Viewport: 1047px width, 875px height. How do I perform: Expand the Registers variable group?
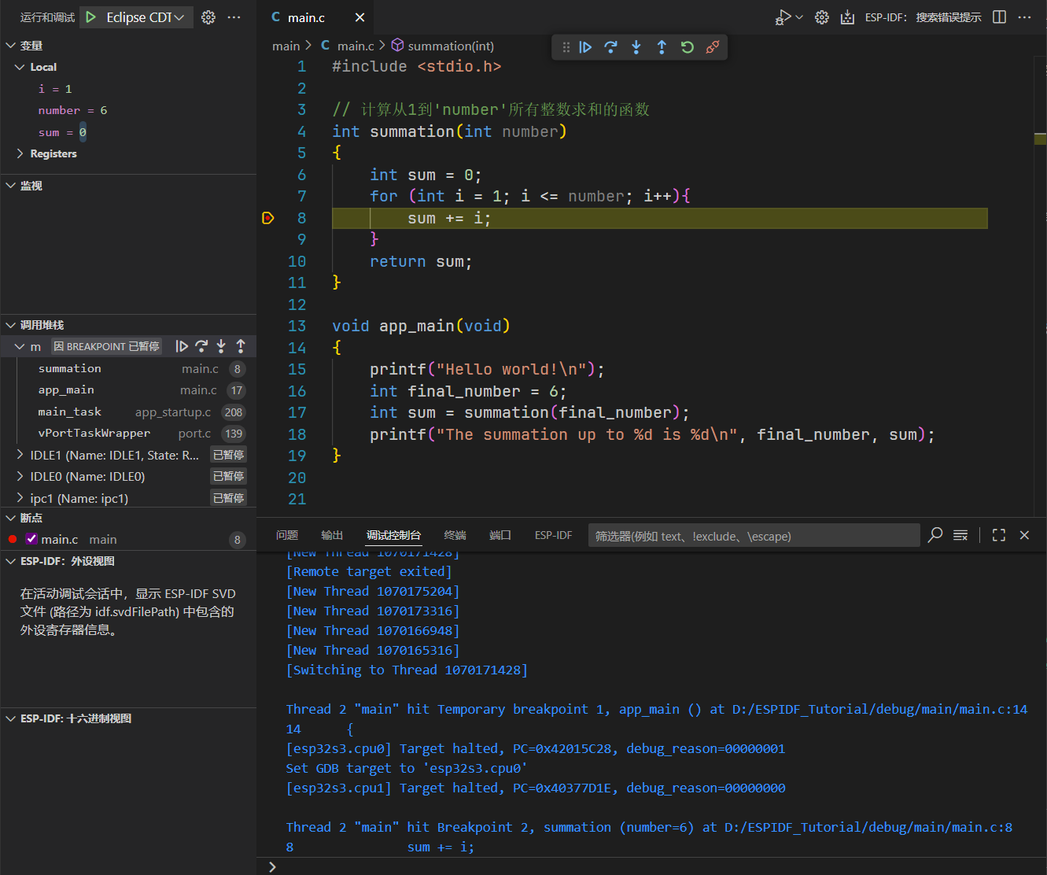[20, 153]
